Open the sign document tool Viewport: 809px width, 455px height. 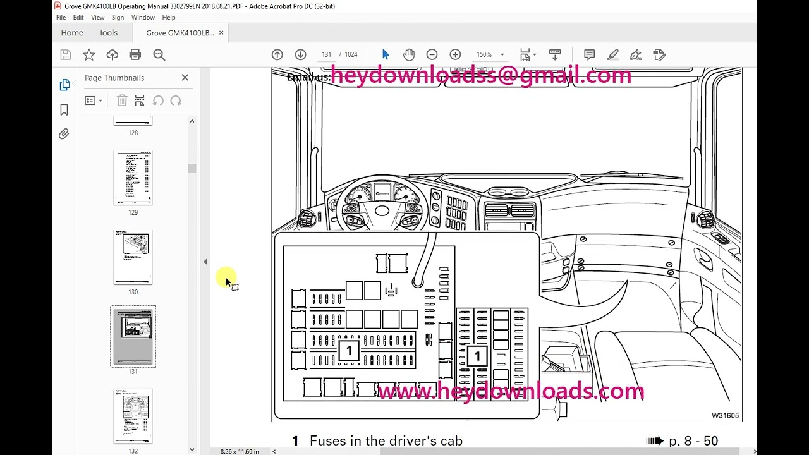[x=636, y=55]
